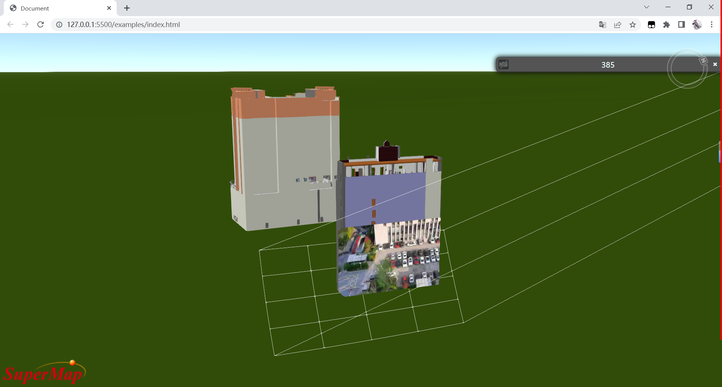Image resolution: width=722 pixels, height=387 pixels.
Task: Select the tall gray building with orange roof
Action: (x=285, y=158)
